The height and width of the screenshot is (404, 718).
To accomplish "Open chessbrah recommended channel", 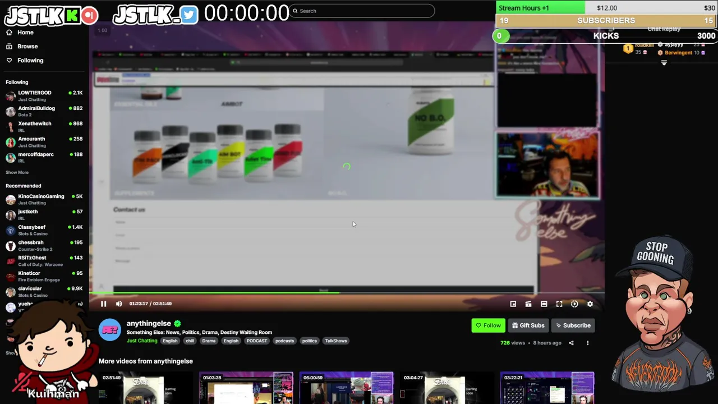I will coord(44,246).
